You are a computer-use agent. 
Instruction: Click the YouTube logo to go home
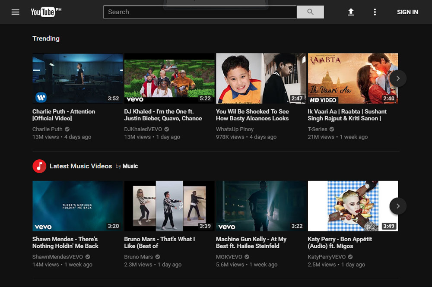pos(46,12)
